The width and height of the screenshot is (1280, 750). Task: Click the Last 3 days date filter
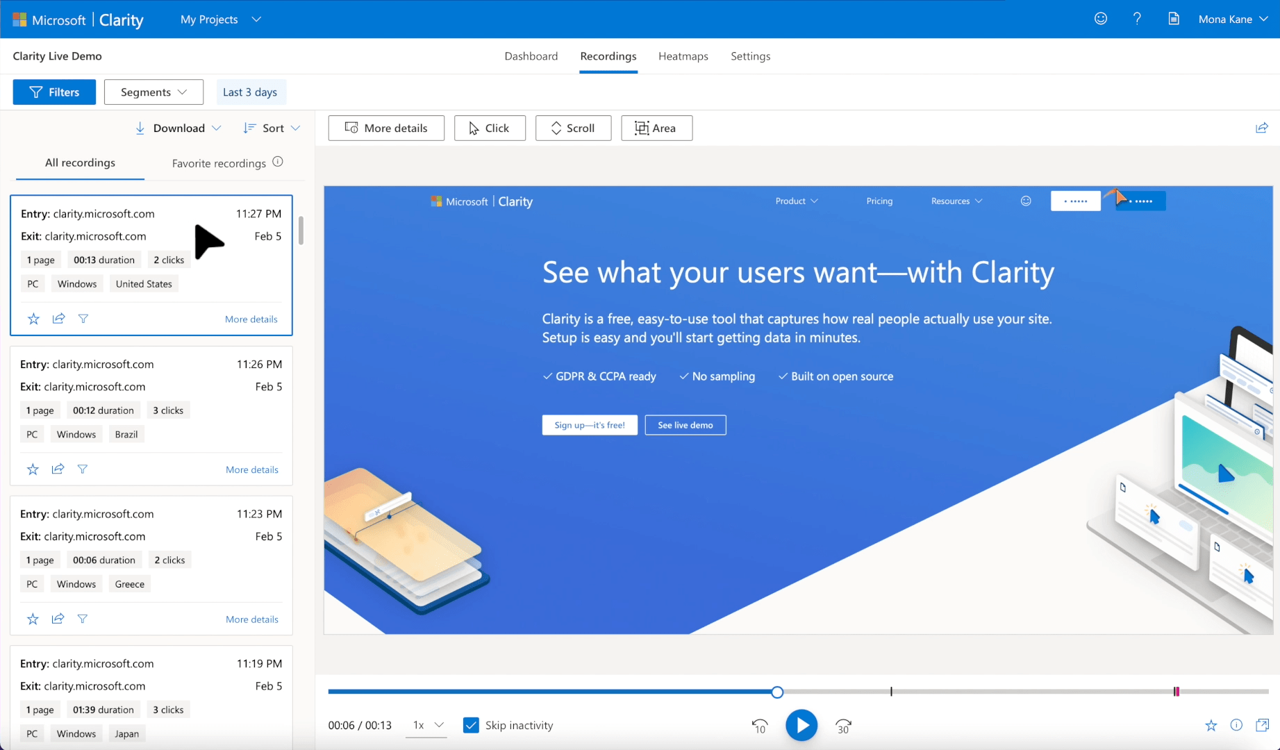[250, 92]
